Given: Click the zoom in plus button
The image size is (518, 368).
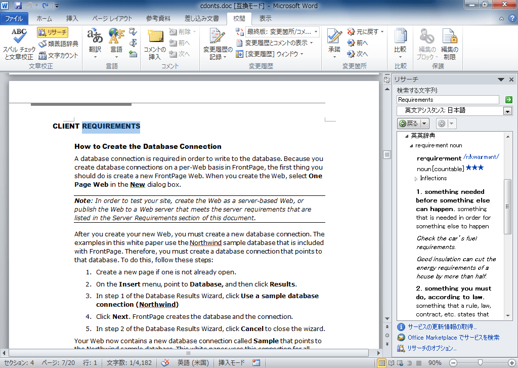Looking at the screenshot, I should tap(511, 363).
